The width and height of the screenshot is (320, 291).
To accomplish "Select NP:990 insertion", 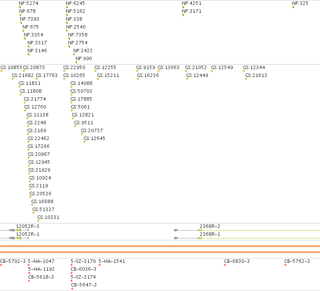I will (x=84, y=59).
